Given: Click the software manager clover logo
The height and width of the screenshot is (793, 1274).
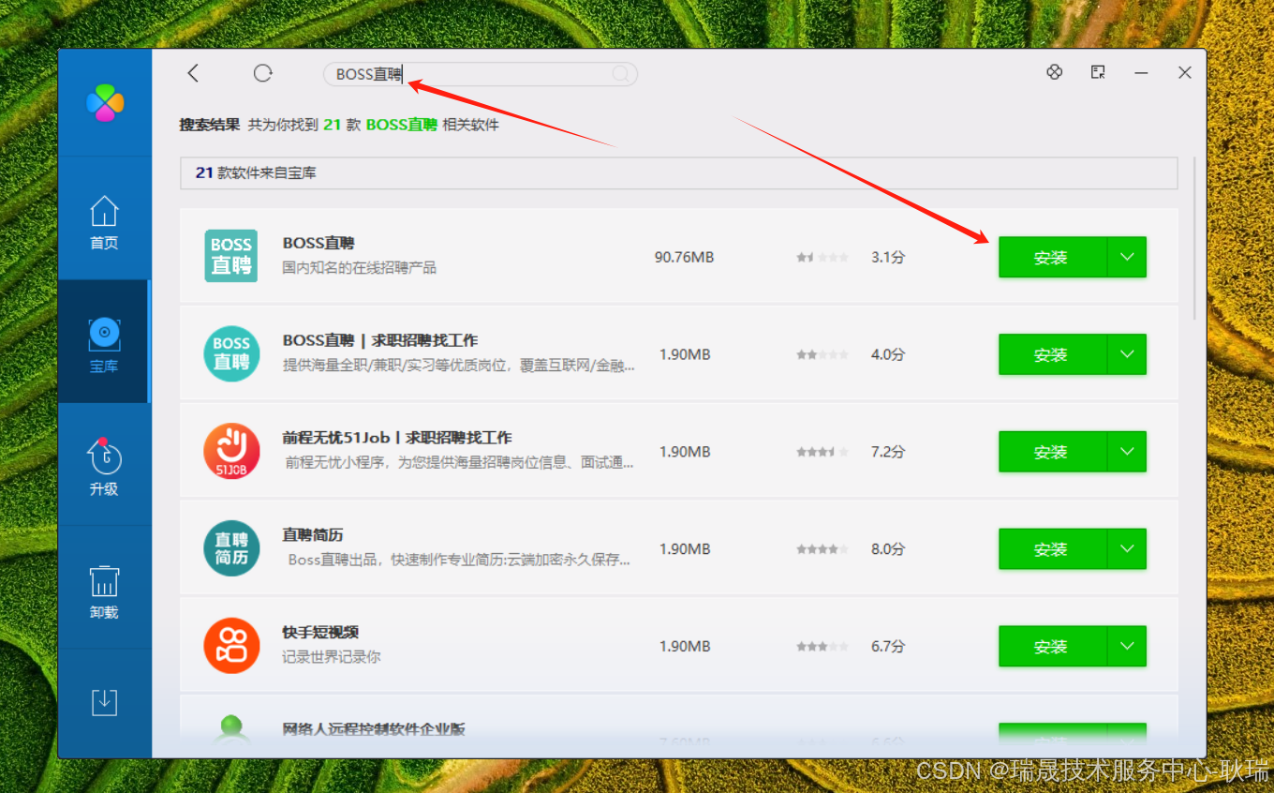Looking at the screenshot, I should [105, 103].
